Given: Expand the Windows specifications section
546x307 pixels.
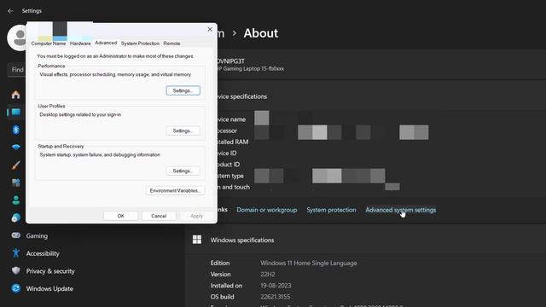Looking at the screenshot, I should 366,240.
